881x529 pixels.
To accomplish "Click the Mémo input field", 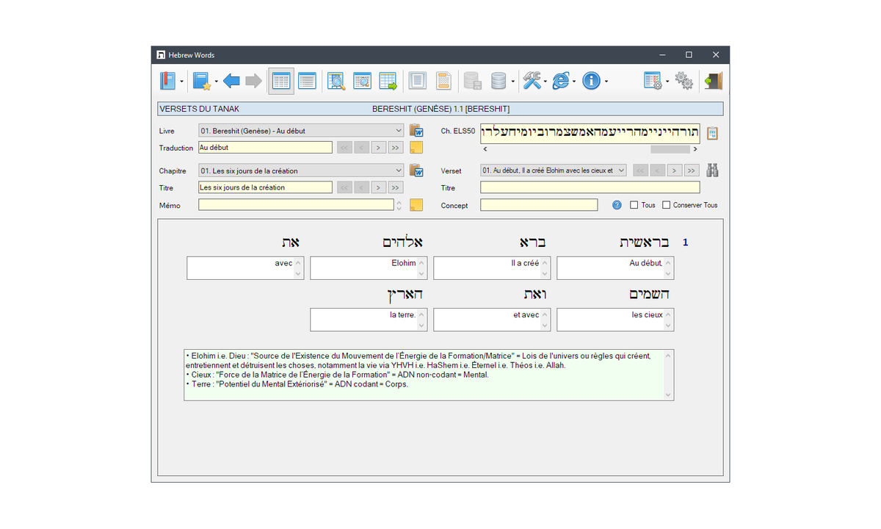I will (x=296, y=205).
